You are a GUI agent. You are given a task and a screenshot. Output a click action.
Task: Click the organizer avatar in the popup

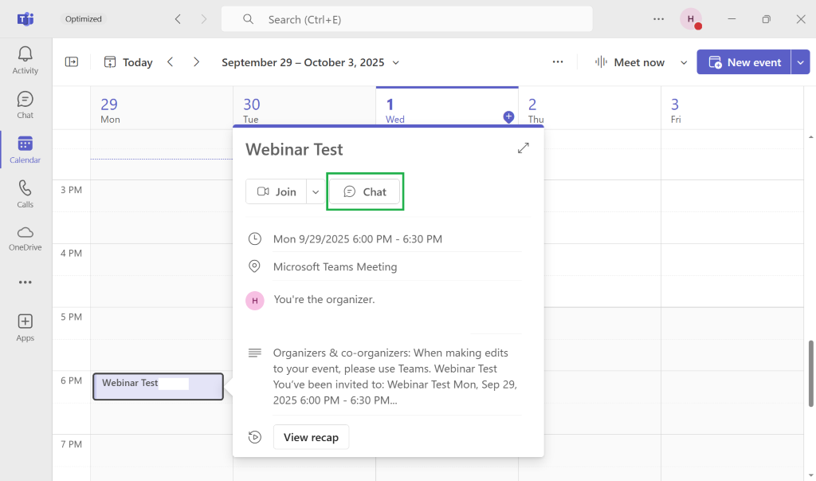click(x=255, y=301)
